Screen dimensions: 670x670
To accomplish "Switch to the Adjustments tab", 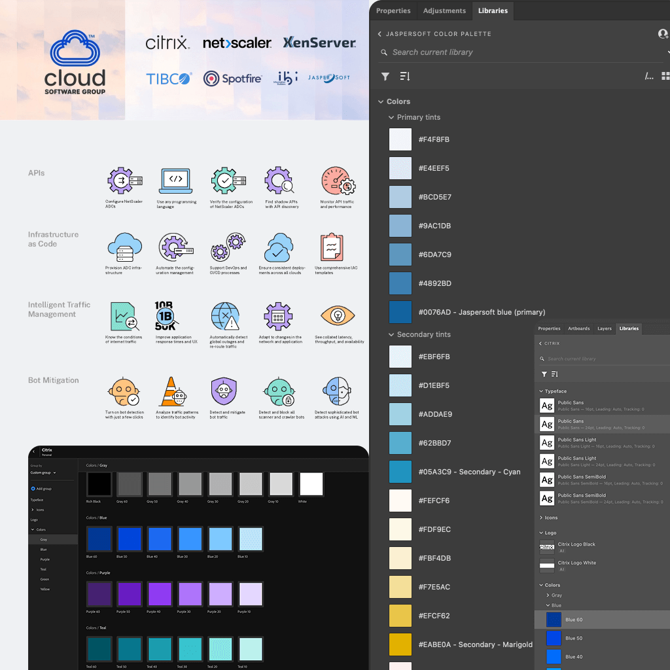I will pos(444,10).
